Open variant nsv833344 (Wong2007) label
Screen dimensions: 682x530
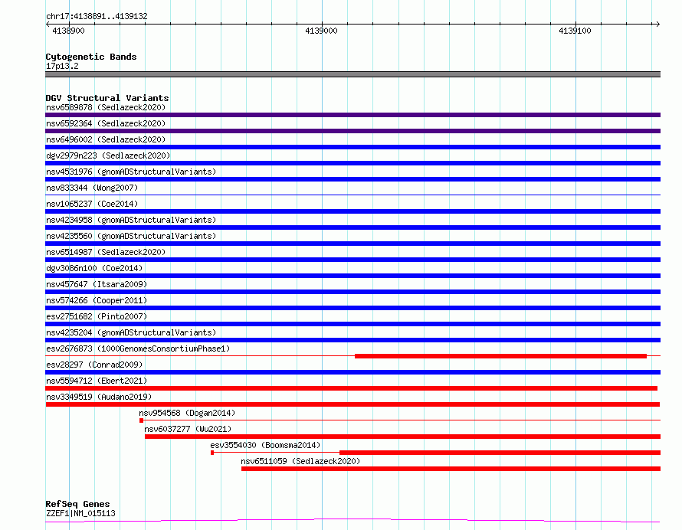92,188
